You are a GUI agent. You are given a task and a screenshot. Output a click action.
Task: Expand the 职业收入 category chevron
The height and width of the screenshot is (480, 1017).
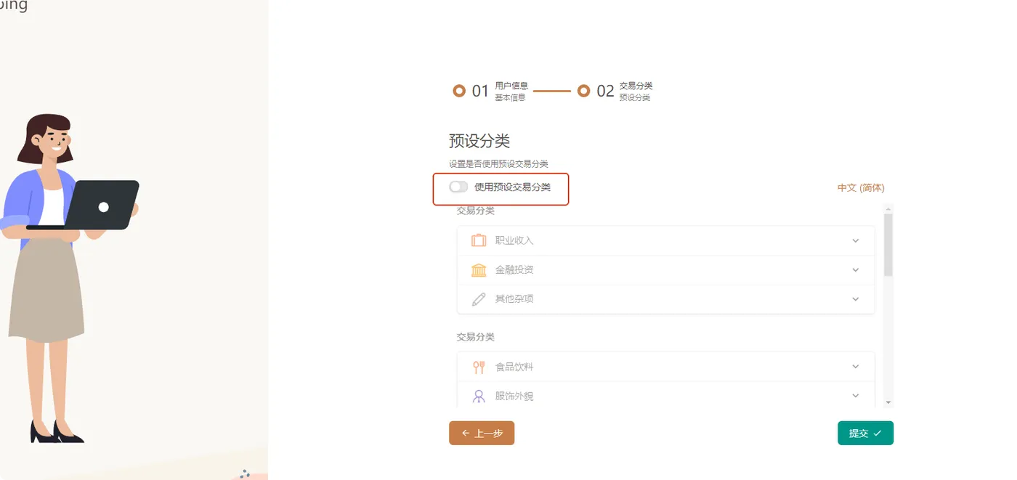pyautogui.click(x=855, y=241)
